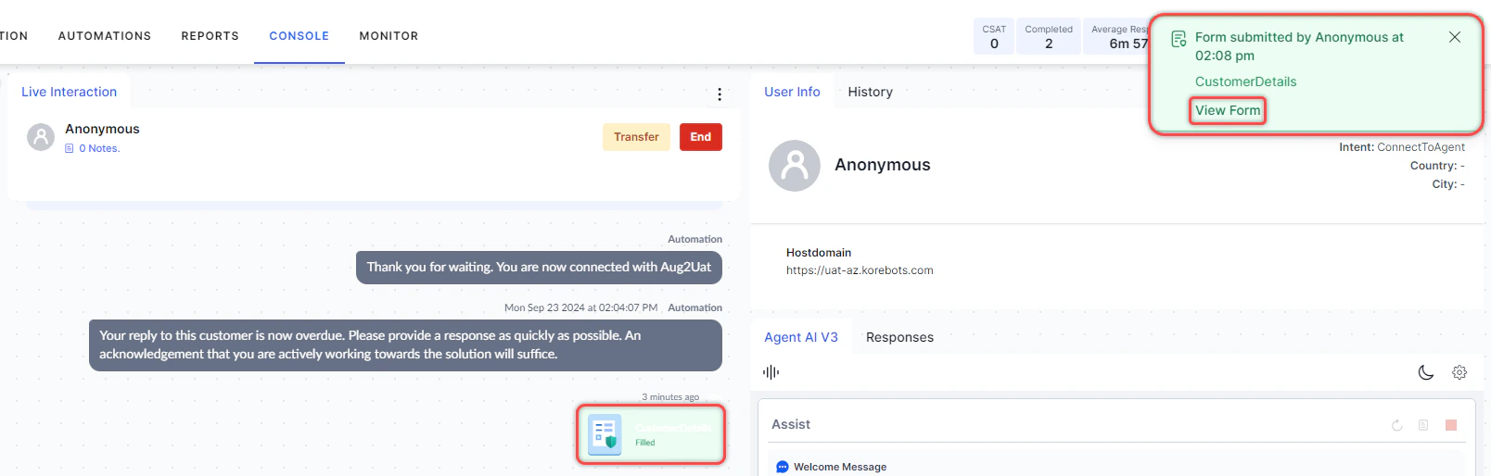This screenshot has width=1491, height=476.
Task: Click View Form in the notification
Action: pos(1228,110)
